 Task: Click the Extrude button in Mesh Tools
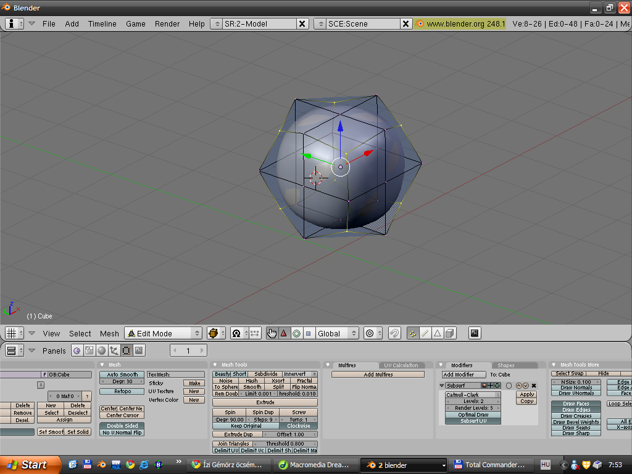pos(265,402)
